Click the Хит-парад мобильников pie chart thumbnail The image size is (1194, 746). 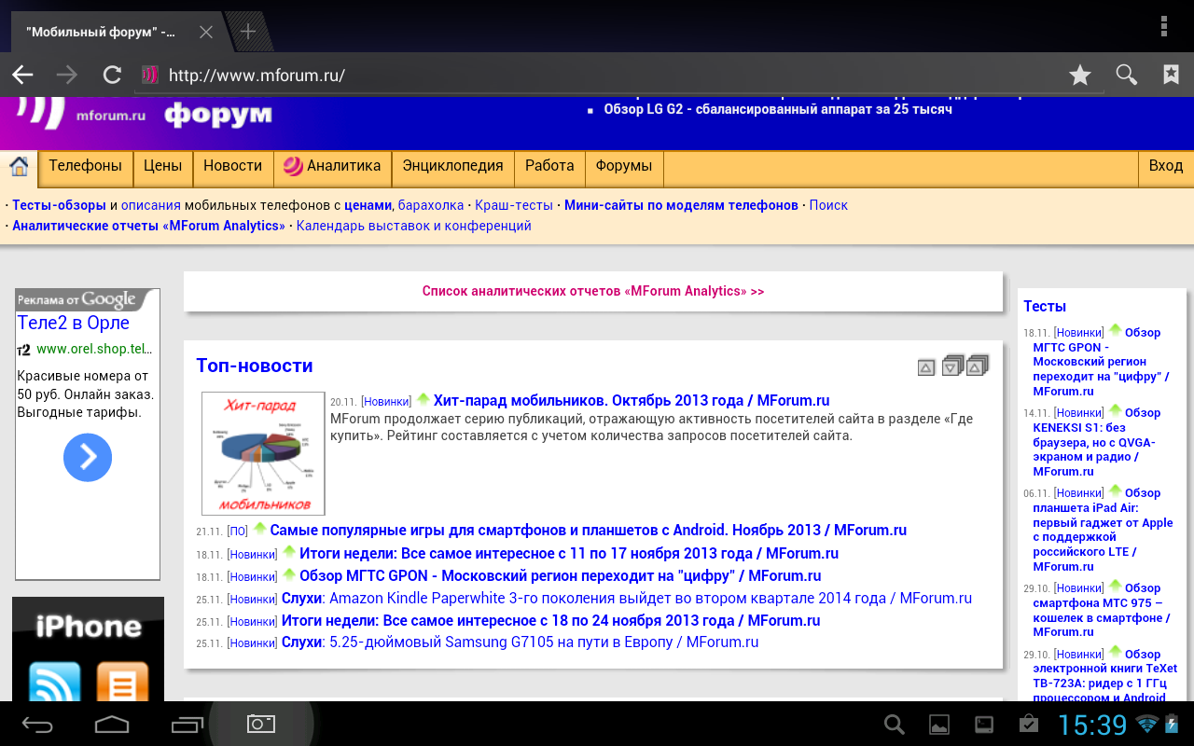263,453
